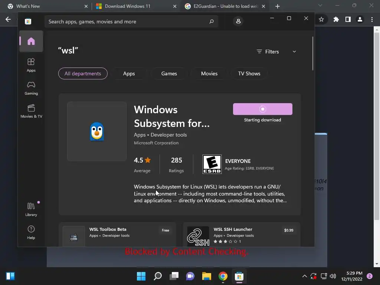
Task: Click the tray sync status icon
Action: tap(314, 276)
